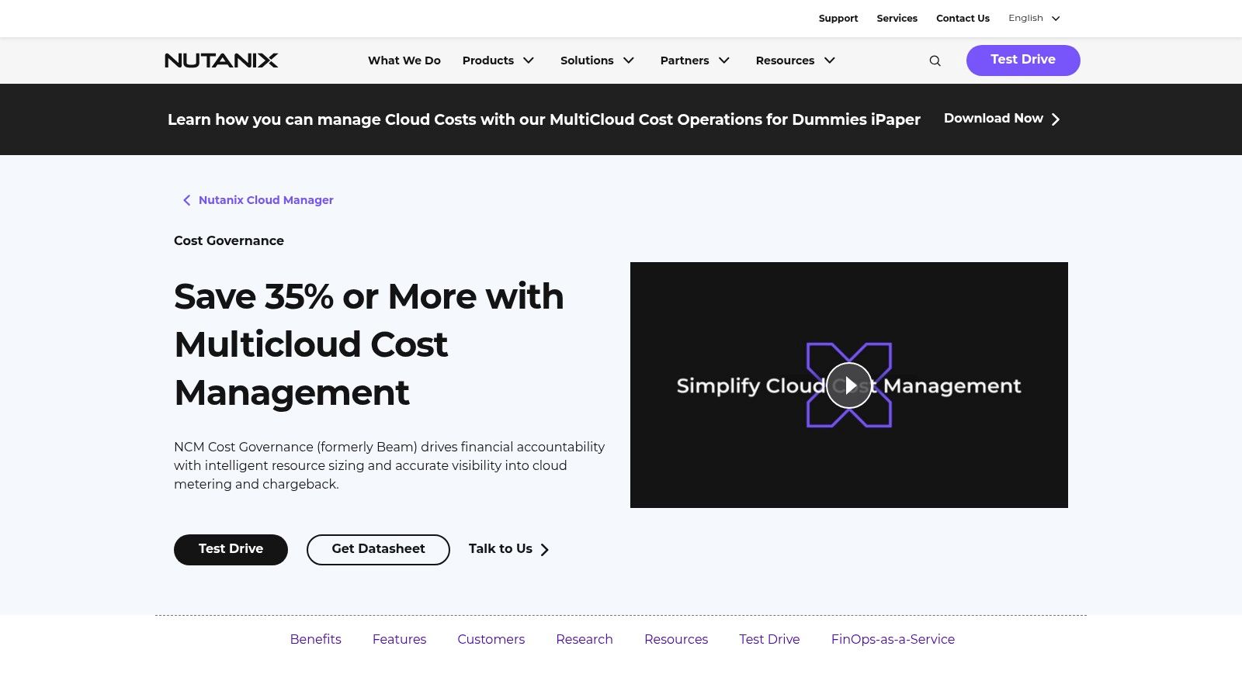Click the Cost Governance label
This screenshot has height=698, width=1242.
(229, 241)
